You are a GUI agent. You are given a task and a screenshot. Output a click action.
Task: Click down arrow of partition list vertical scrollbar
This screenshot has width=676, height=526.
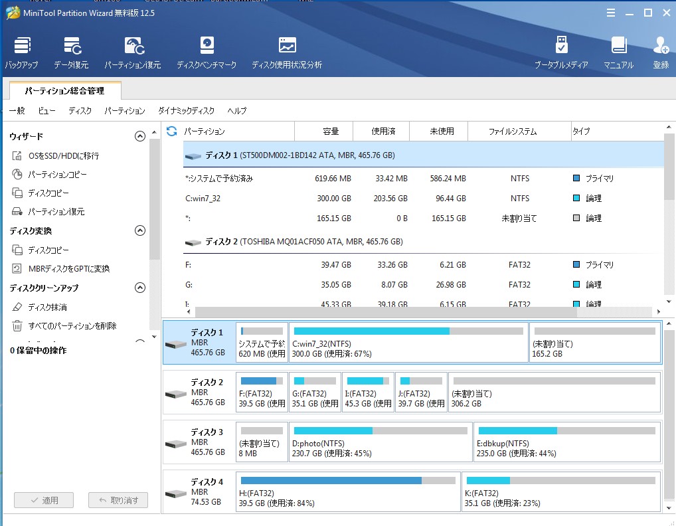(x=669, y=302)
